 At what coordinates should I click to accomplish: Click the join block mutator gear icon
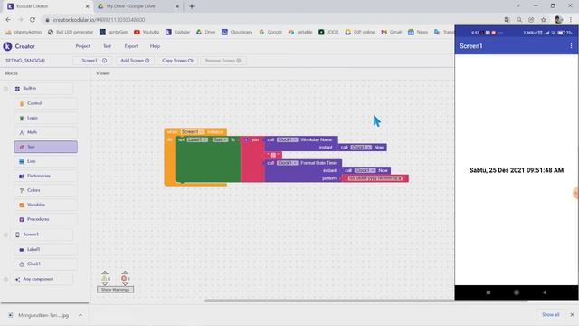coord(246,139)
